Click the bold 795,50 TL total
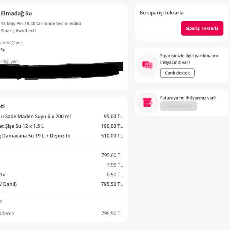 [112, 184]
